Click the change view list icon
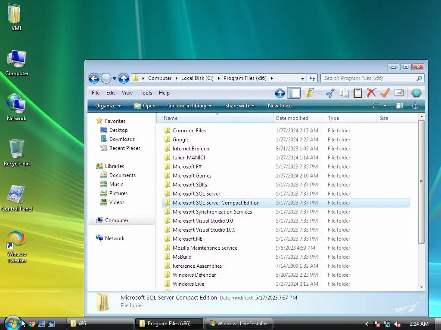 pos(376,106)
